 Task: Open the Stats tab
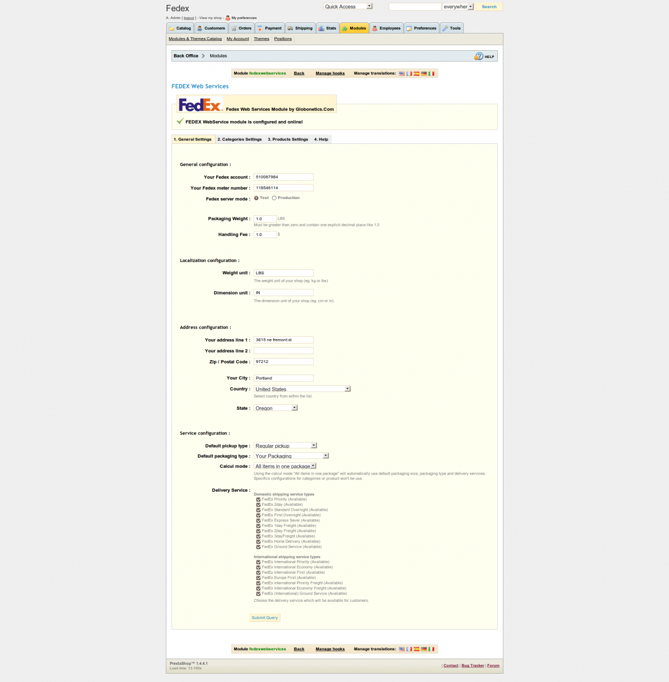pos(327,28)
